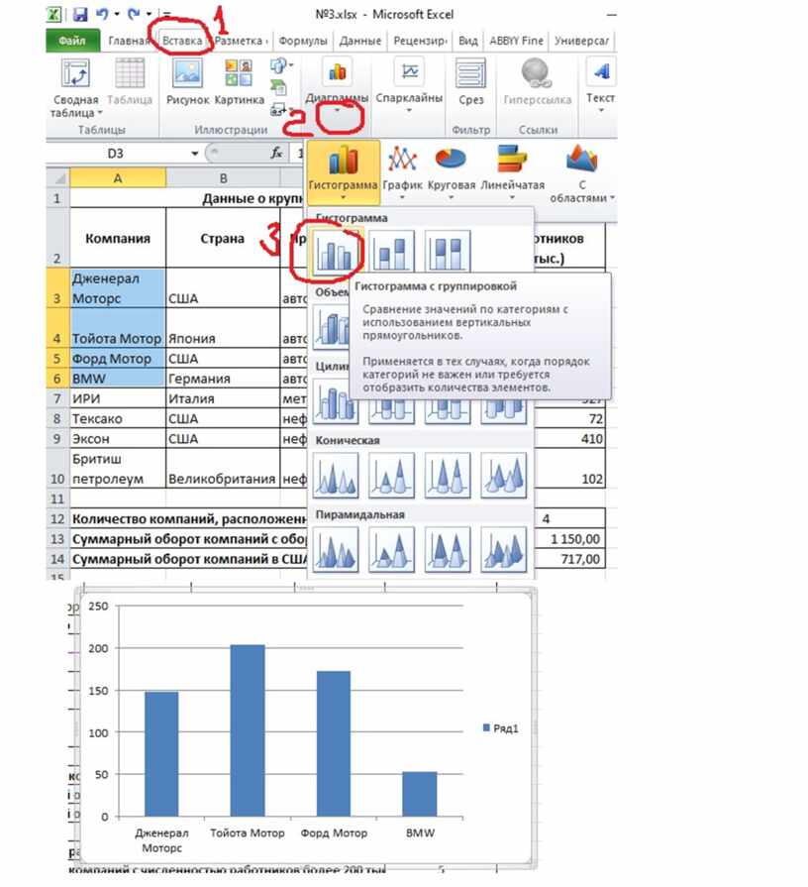Switch to the ABBYY Fine tab

pos(516,41)
